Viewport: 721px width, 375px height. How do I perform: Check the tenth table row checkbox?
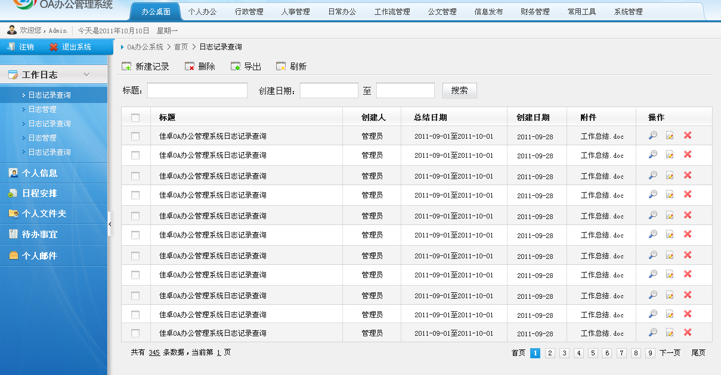[135, 315]
